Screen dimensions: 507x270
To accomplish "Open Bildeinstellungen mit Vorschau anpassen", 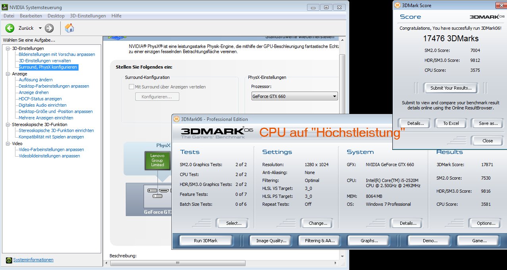I will (x=57, y=54).
